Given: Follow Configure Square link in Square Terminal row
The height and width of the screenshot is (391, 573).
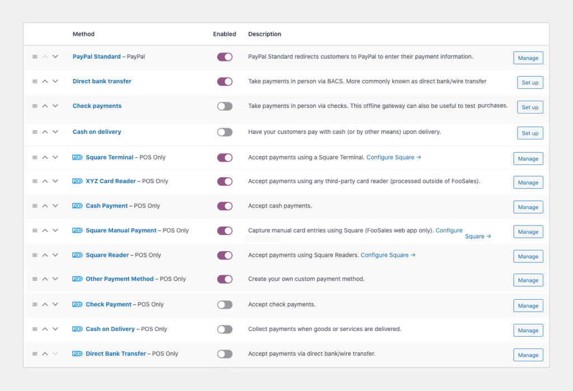Looking at the screenshot, I should [393, 158].
